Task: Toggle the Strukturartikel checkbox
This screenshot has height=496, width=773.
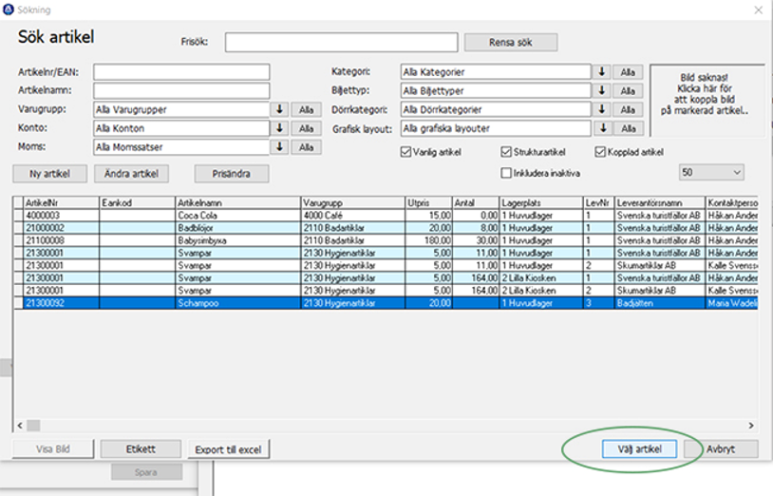Action: 506,152
